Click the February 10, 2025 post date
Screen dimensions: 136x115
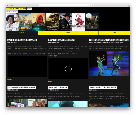coord(13,90)
